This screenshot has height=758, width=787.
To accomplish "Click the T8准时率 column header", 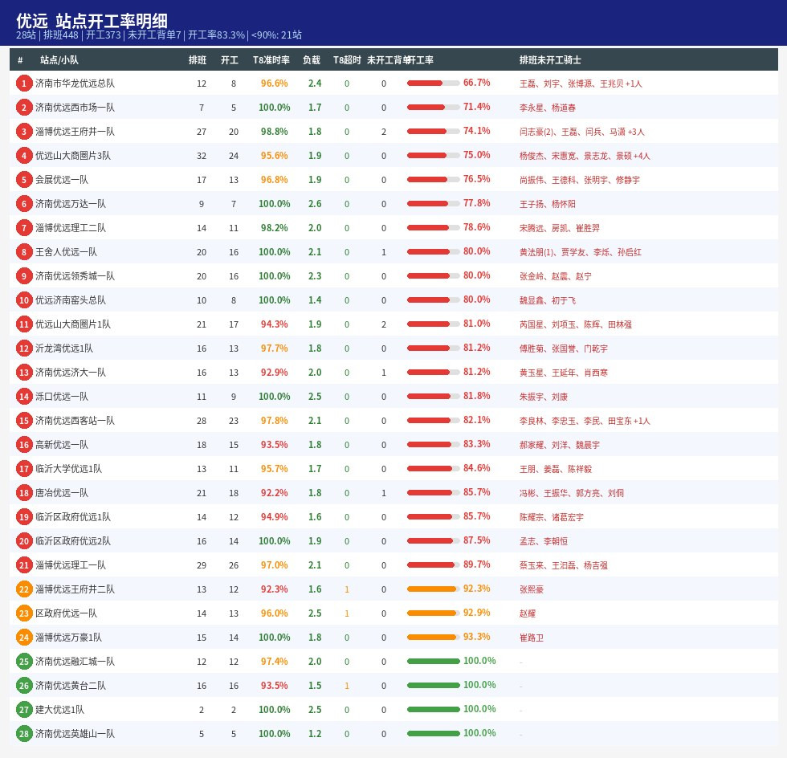I will (x=271, y=60).
